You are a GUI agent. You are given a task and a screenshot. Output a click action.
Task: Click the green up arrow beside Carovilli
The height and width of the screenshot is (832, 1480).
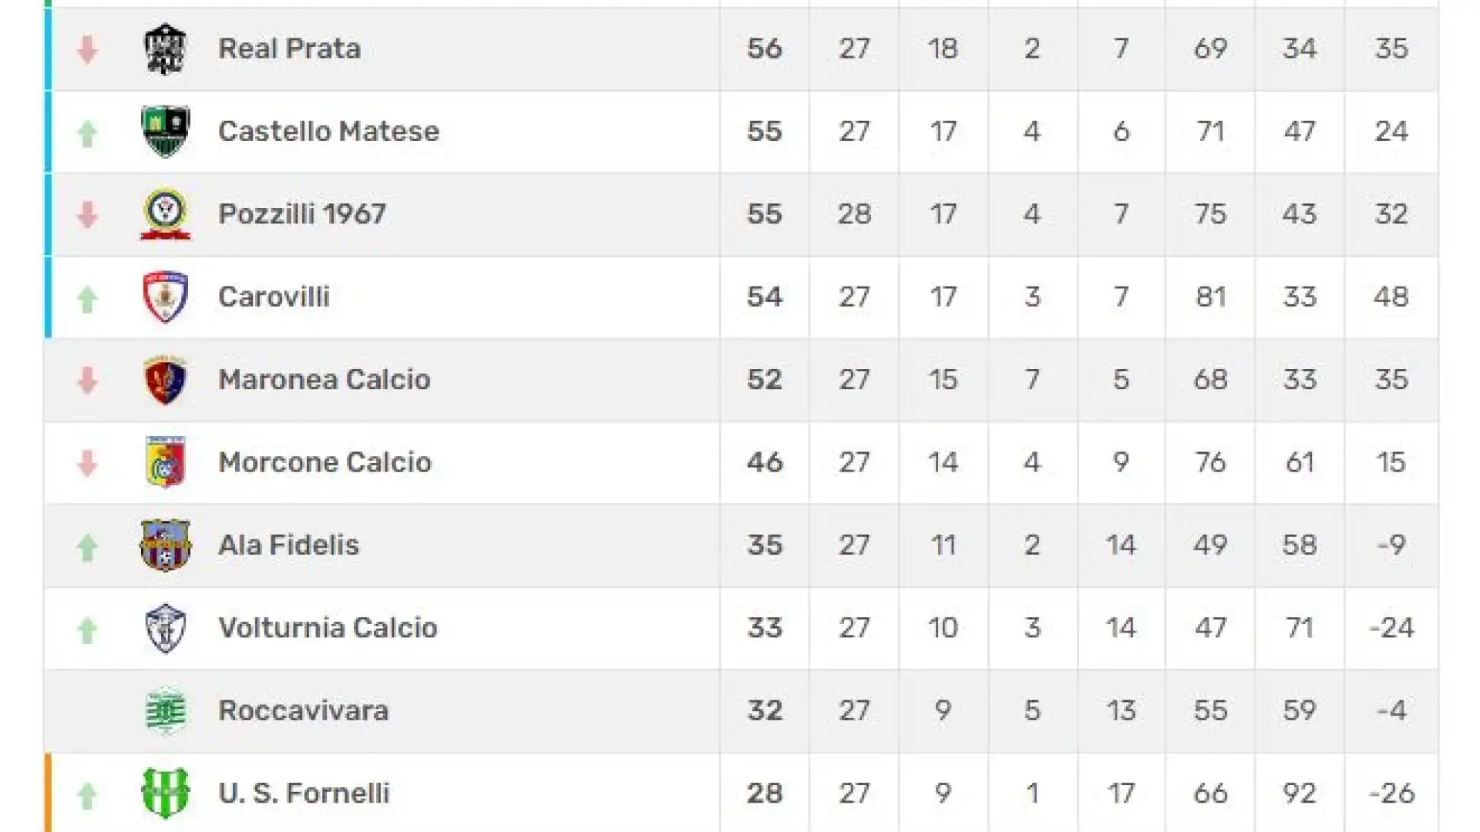coord(87,299)
